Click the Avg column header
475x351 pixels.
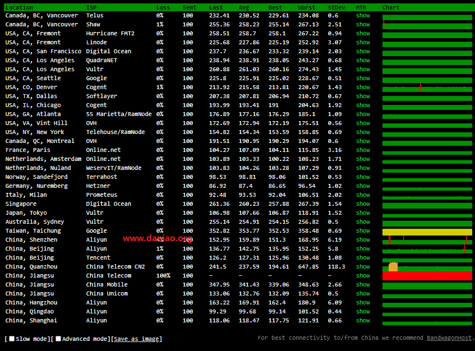coord(244,8)
